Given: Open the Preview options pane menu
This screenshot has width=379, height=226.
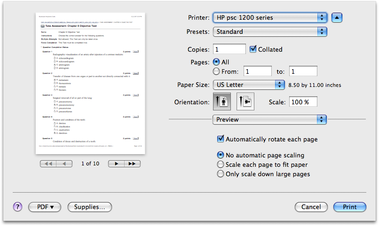Looking at the screenshot, I should click(269, 119).
